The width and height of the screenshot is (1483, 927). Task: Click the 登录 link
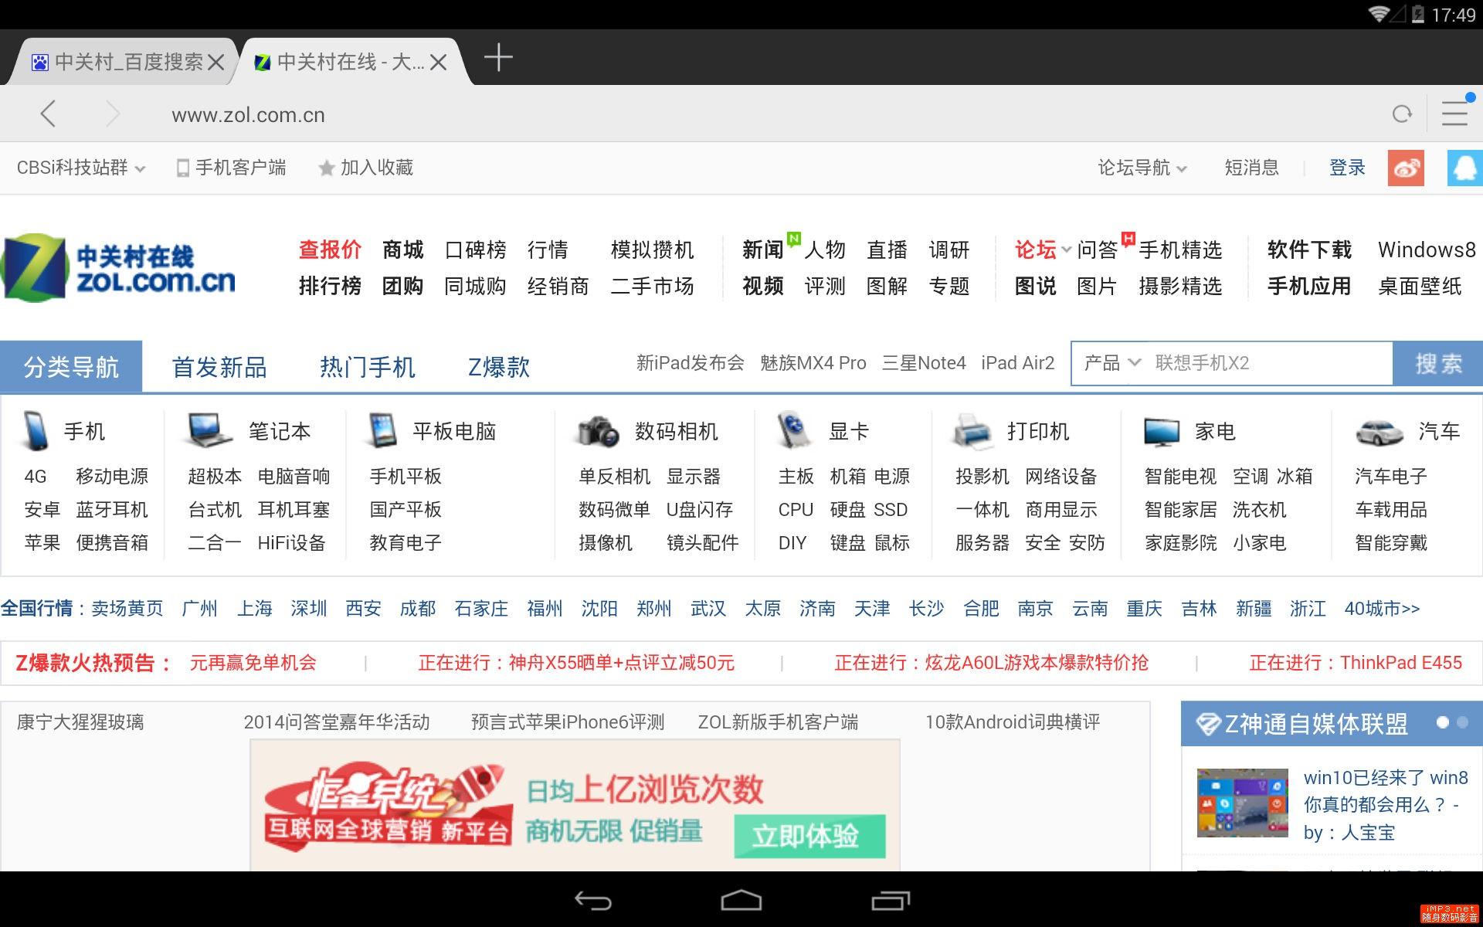pos(1347,168)
